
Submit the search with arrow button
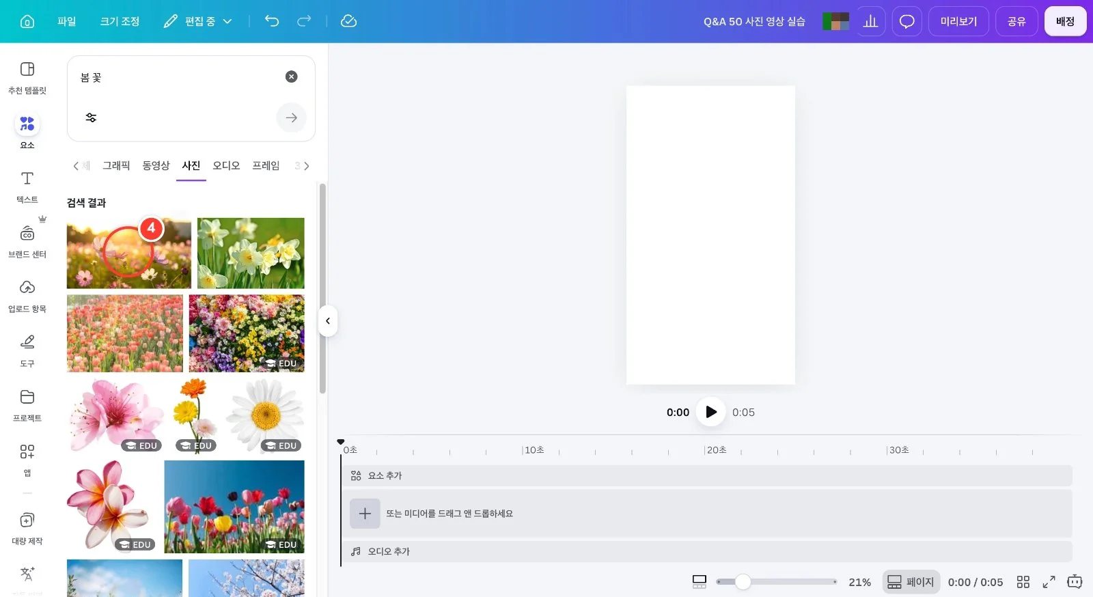point(292,117)
